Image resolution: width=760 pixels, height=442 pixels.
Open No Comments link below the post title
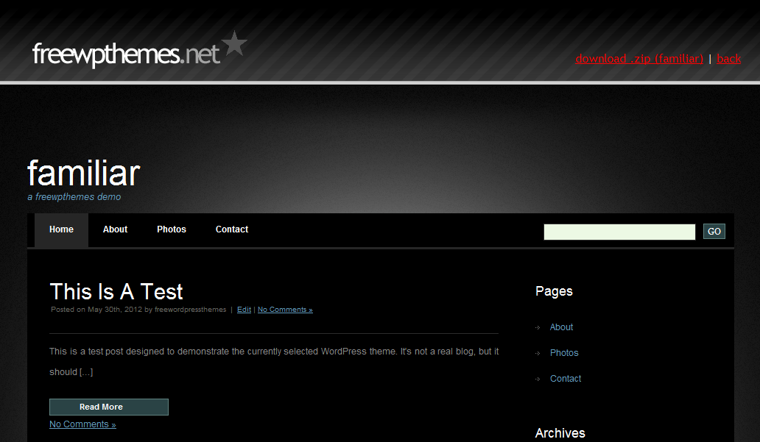click(x=285, y=309)
